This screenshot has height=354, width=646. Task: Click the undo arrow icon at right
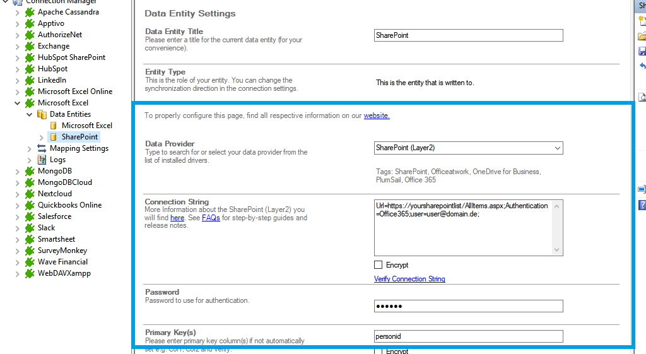tap(642, 66)
